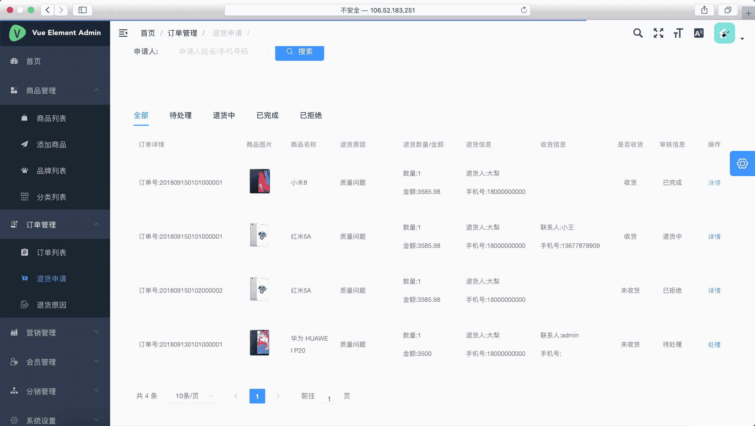Screen dimensions: 755x426
Task: Click the header search magnifier icon
Action: coord(638,33)
